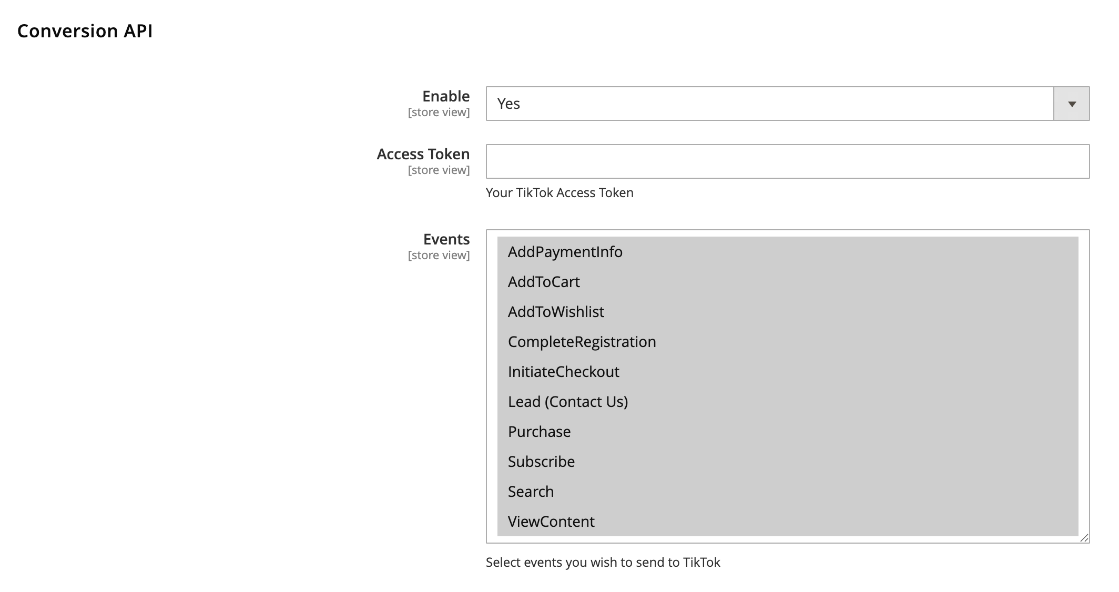The width and height of the screenshot is (1119, 592).
Task: Select Search event option
Action: point(531,492)
